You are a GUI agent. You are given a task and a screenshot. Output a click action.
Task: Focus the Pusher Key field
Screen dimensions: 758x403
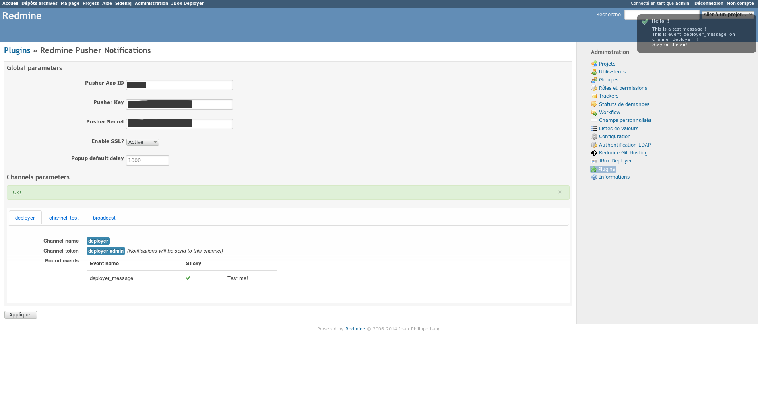click(x=179, y=104)
